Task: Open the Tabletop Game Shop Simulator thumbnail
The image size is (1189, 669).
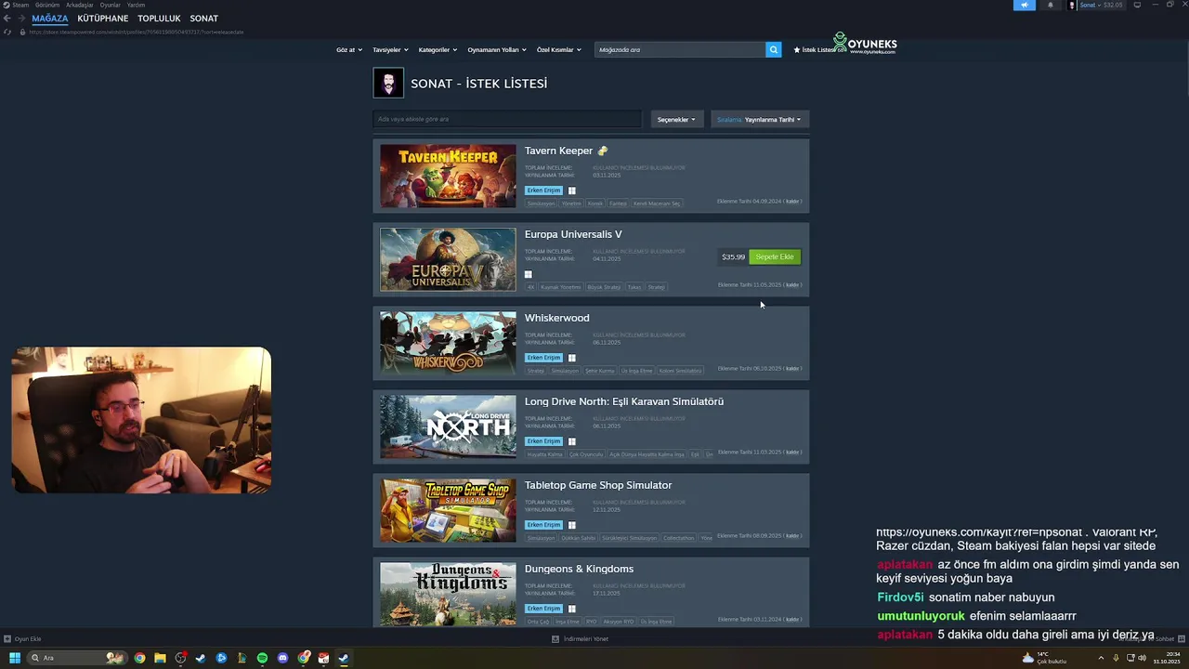Action: tap(448, 510)
